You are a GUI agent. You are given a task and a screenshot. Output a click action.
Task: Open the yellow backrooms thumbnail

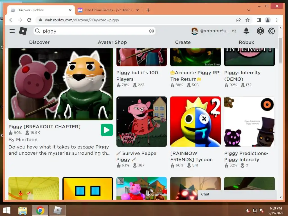(x=34, y=188)
